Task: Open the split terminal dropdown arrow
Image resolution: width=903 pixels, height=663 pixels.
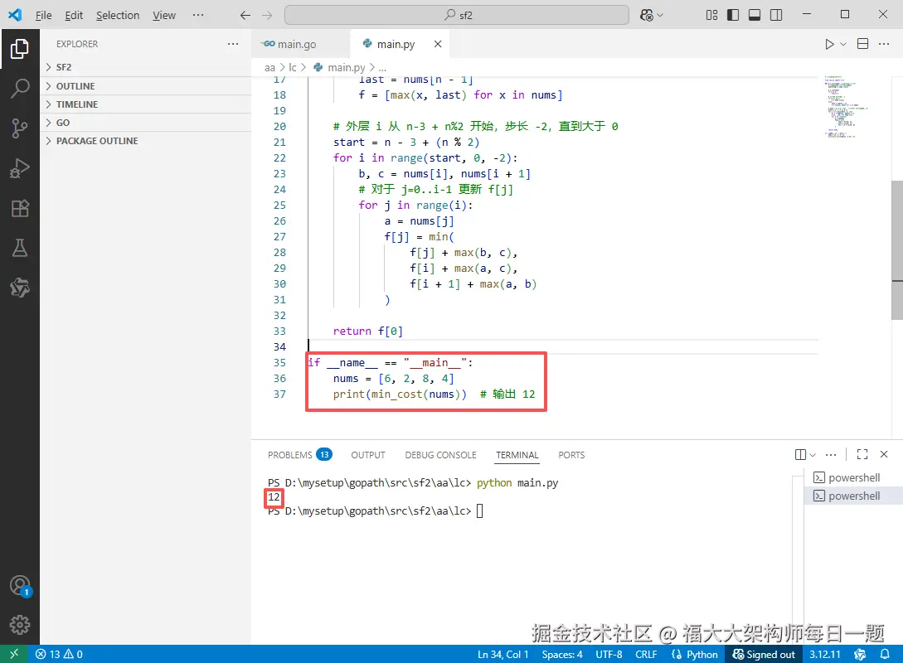Action: tap(813, 455)
